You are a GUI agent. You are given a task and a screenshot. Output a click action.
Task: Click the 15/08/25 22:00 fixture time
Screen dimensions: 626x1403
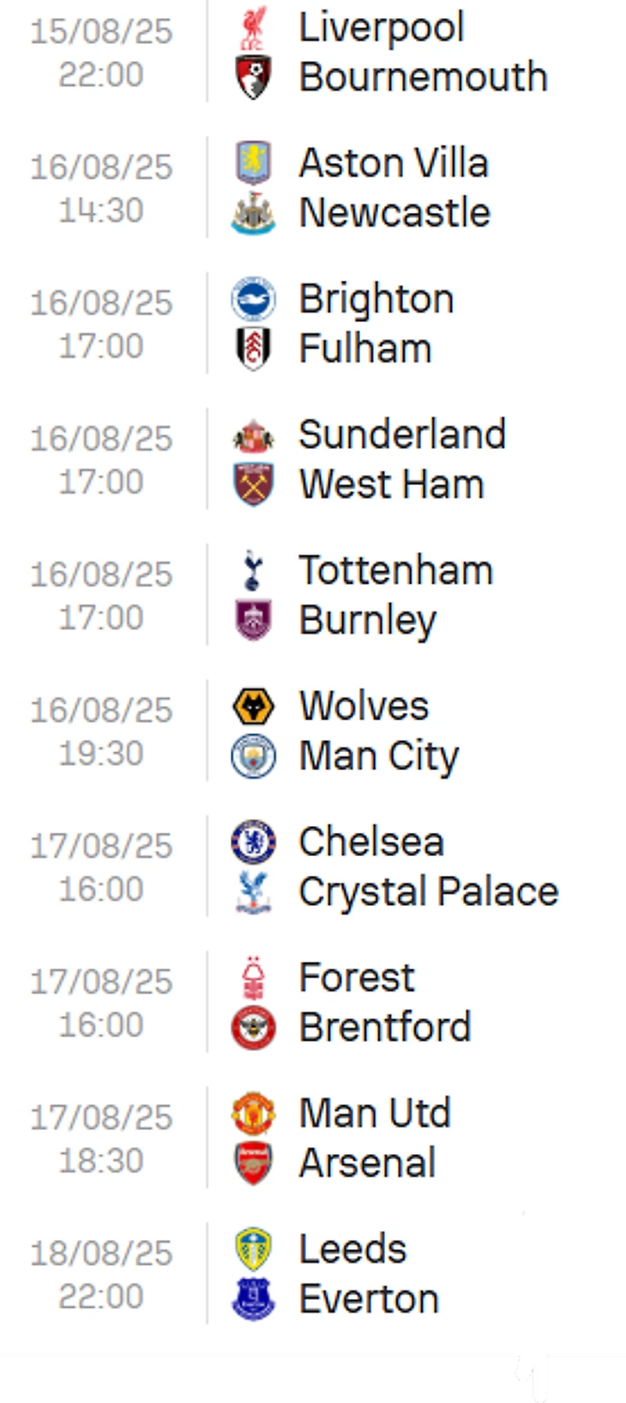click(x=101, y=53)
